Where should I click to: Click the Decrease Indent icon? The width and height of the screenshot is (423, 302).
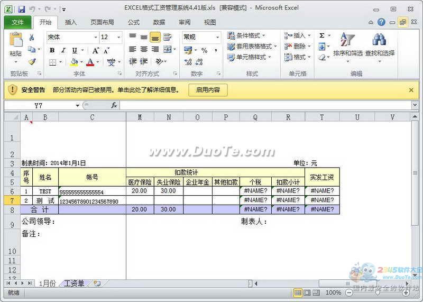click(x=133, y=61)
